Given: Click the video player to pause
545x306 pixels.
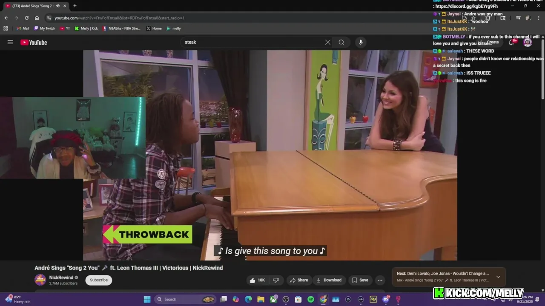Looking at the screenshot, I should point(270,155).
